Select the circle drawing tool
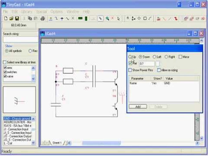 click(139, 18)
